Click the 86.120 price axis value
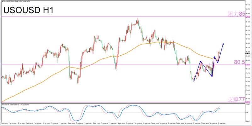 coord(248,5)
